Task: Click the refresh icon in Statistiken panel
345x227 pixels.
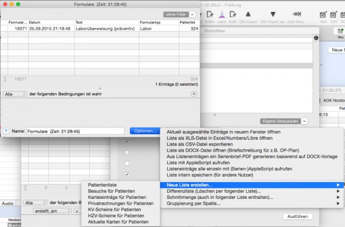Action: pos(316,38)
